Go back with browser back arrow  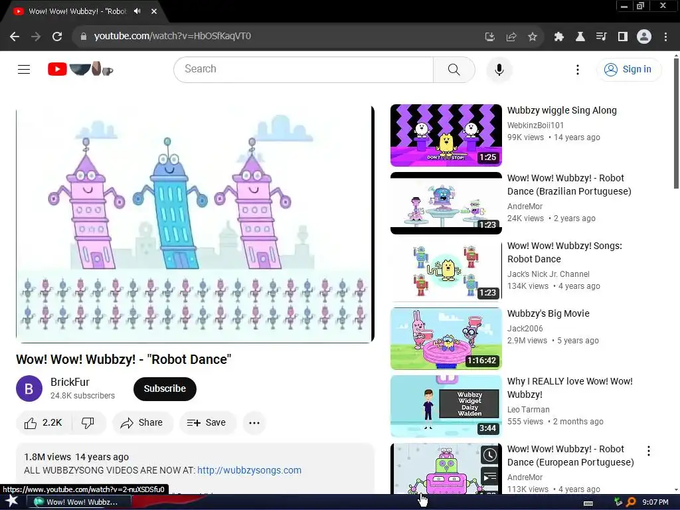click(15, 37)
